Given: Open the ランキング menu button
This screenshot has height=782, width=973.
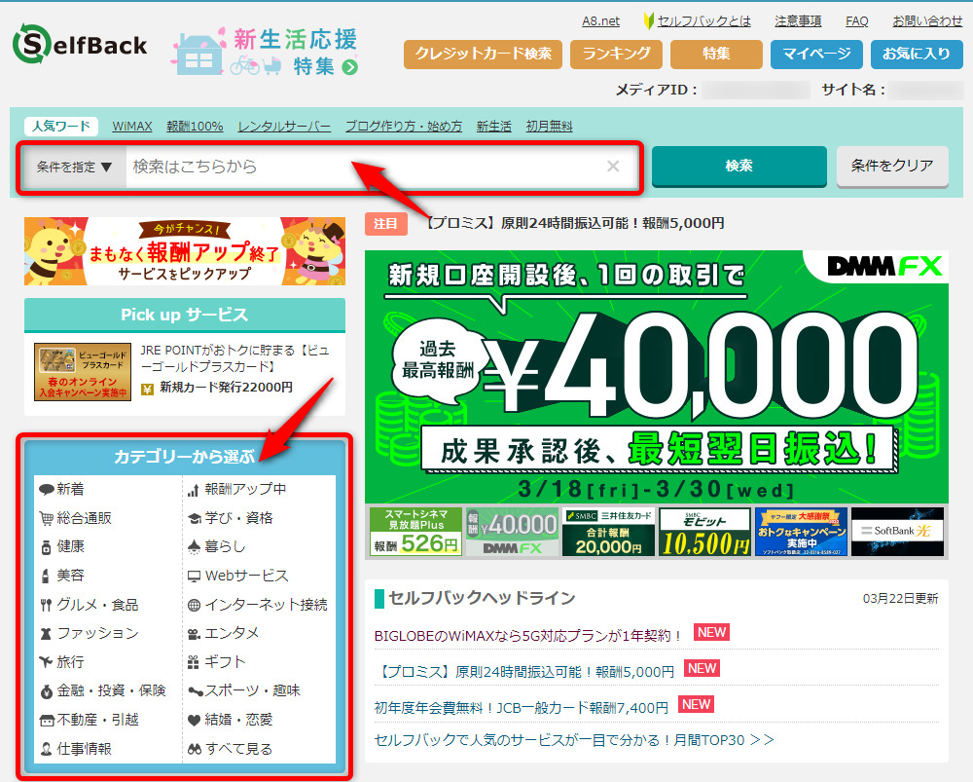Looking at the screenshot, I should [616, 54].
